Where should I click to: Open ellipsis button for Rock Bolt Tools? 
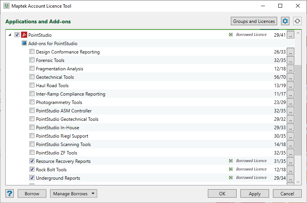291,170
